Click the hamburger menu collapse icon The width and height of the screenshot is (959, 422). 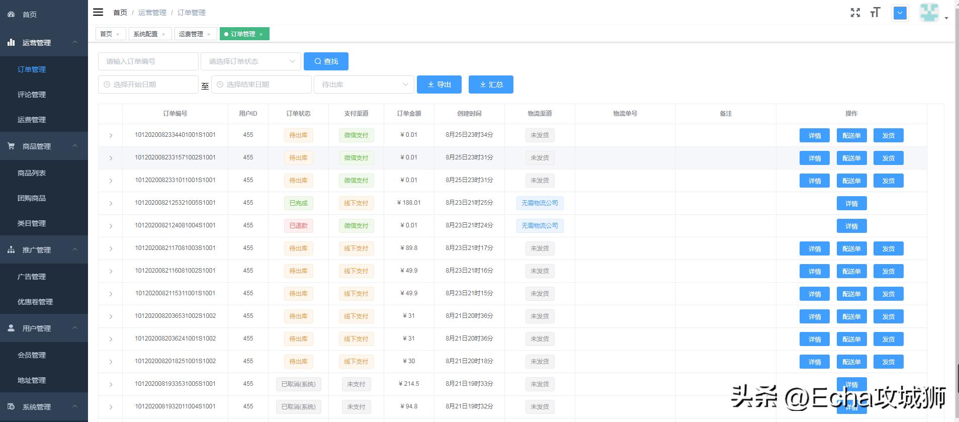[x=98, y=12]
